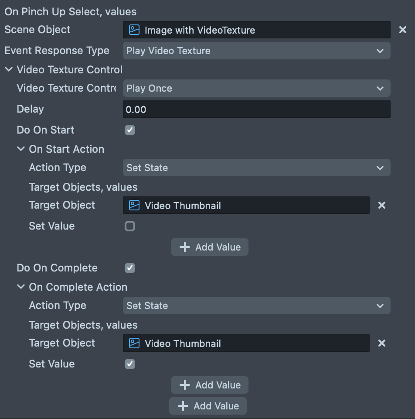Screen dimensions: 415x419
Task: Disable Set Value under On Complete Action
Action: pos(130,364)
